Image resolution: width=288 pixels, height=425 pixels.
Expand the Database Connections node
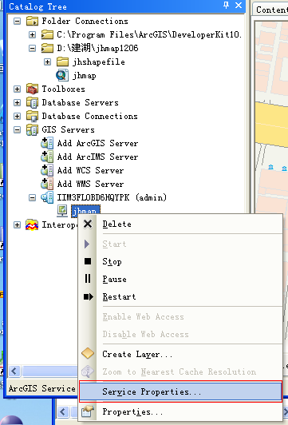tap(17, 116)
